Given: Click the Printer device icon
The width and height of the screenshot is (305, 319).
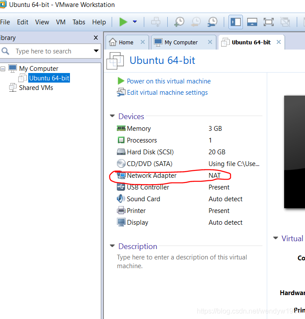Looking at the screenshot, I should pos(121,210).
